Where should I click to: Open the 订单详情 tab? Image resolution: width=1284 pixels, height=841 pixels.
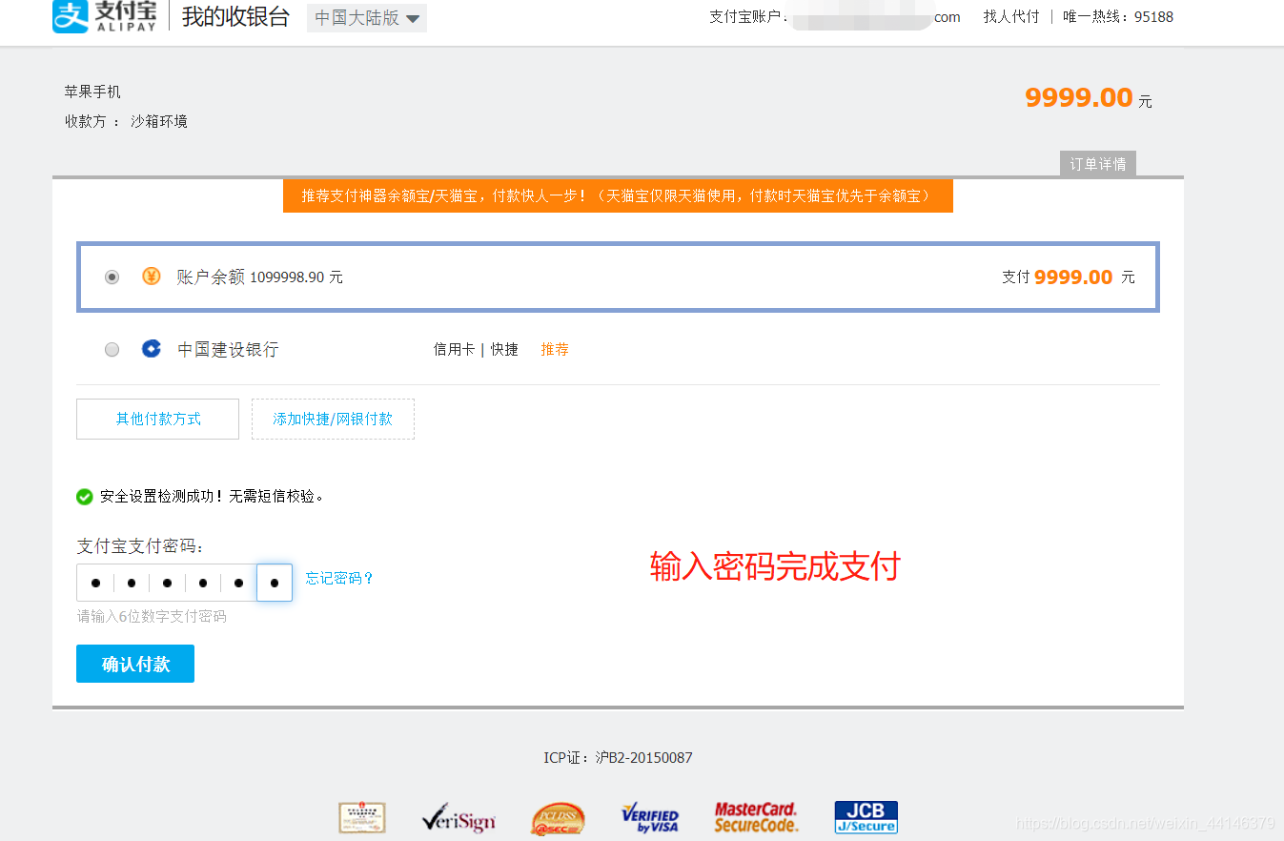[x=1098, y=164]
